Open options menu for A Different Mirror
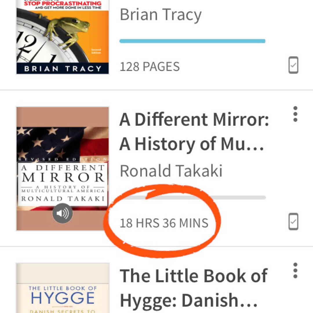Image resolution: width=313 pixels, height=313 pixels. click(x=295, y=114)
